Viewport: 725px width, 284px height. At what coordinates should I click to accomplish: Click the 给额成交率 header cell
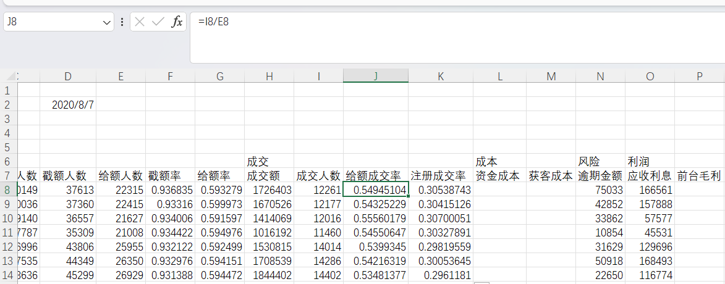pos(376,176)
